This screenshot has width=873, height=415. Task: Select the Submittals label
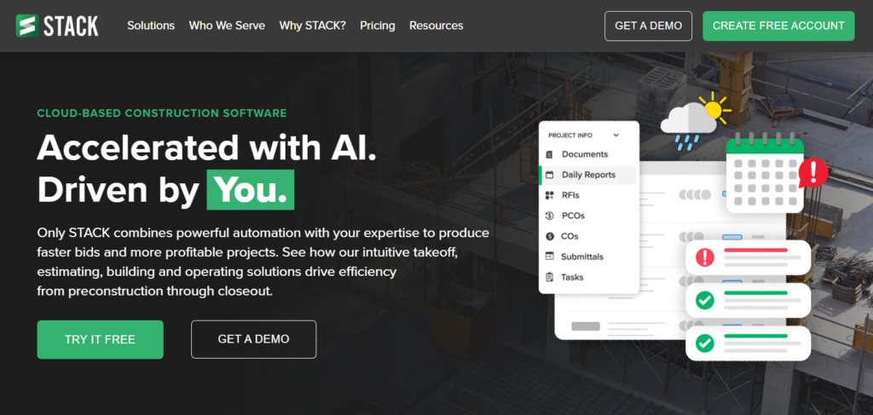pos(582,256)
